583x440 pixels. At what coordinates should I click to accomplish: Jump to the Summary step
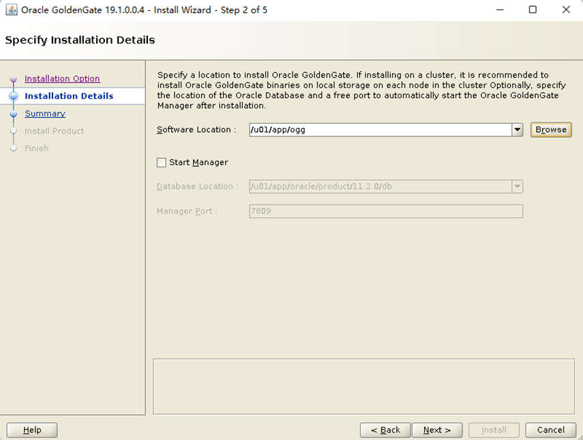[x=45, y=114]
